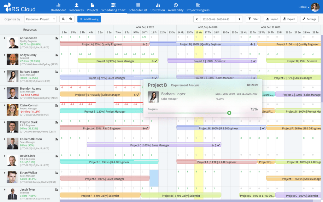Screen dimensions: 323x202
Task: Click the Export button
Action: coord(289,19)
